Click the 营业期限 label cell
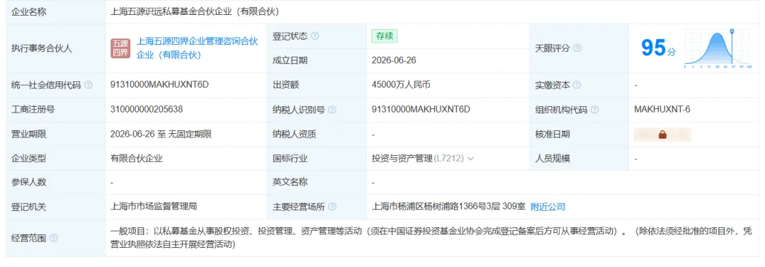765x267 pixels. [56, 134]
